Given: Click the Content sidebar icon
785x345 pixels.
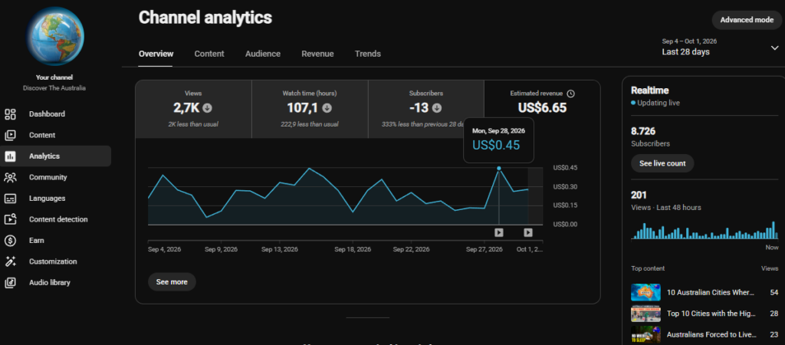Looking at the screenshot, I should click(x=10, y=135).
